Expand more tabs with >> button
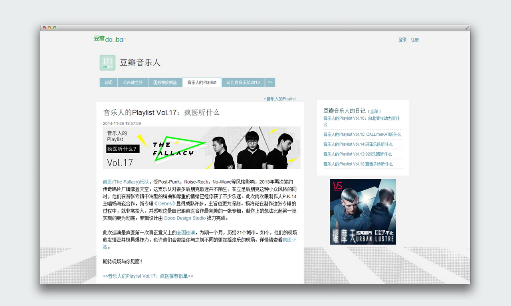This screenshot has height=306, width=511. coord(270,83)
